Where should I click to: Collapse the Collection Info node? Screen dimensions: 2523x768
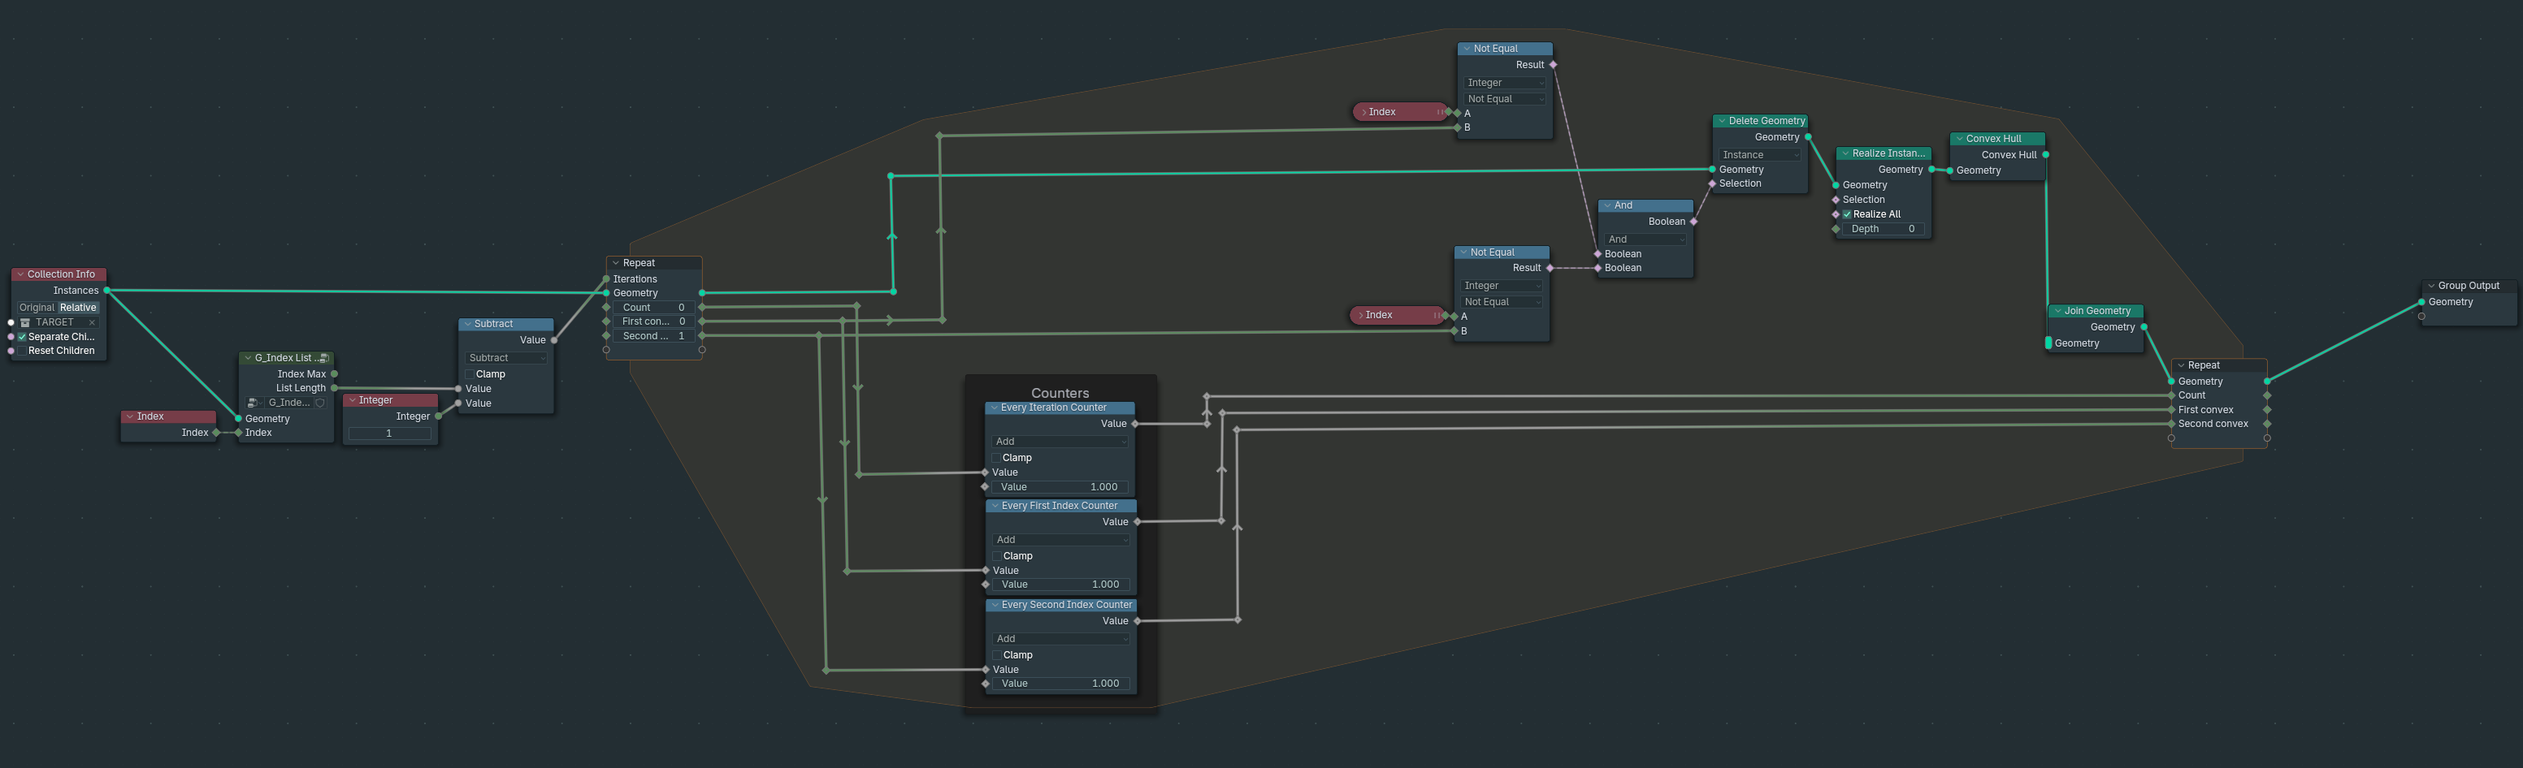click(x=20, y=275)
